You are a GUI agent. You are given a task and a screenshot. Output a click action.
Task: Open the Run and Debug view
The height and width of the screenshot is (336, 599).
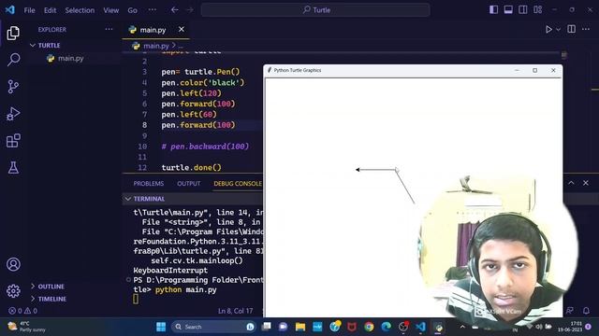(13, 114)
